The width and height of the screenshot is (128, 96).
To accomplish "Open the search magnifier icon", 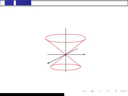I will click(x=124, y=91).
